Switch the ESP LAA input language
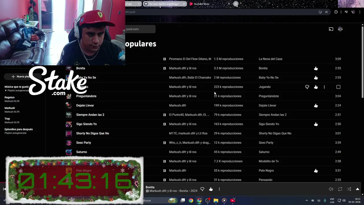The width and height of the screenshot is (364, 205). point(332,200)
